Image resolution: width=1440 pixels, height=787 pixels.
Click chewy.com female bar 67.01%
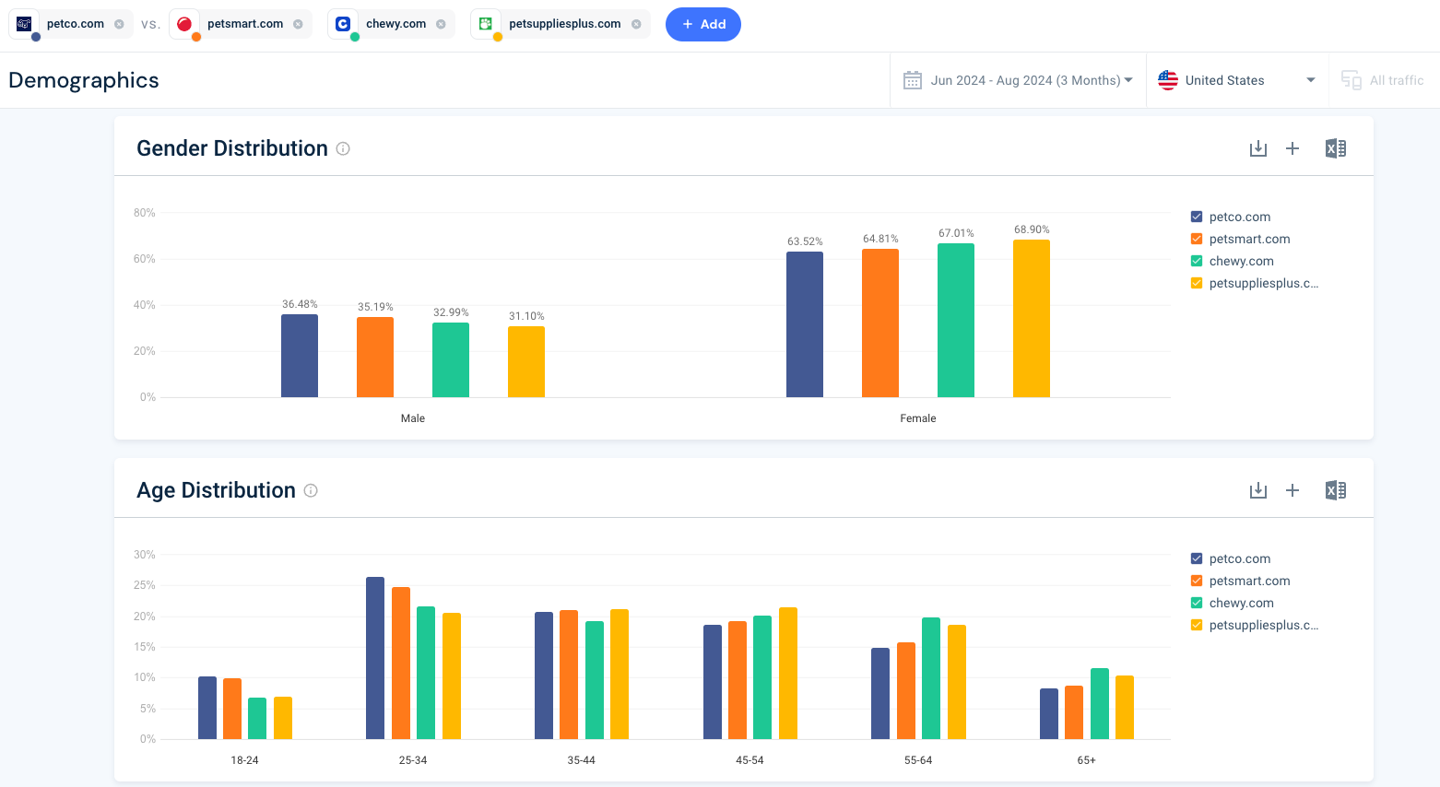[x=956, y=321]
